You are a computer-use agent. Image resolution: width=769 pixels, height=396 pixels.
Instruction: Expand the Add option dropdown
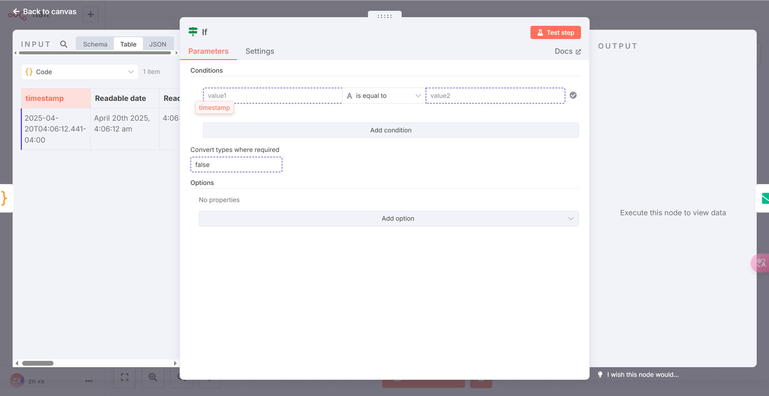pos(388,218)
